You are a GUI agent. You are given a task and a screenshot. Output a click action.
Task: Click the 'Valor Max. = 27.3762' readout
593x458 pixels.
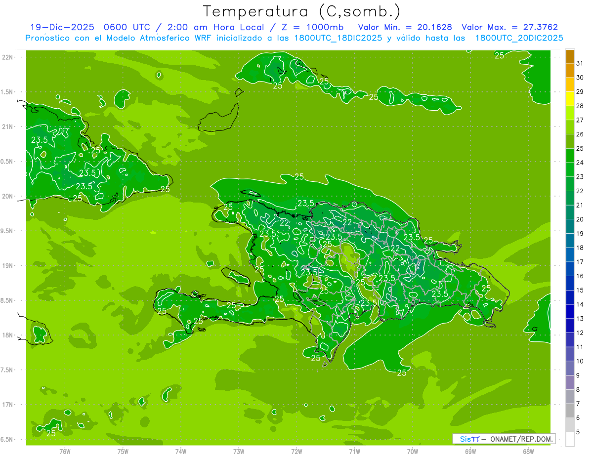[509, 27]
